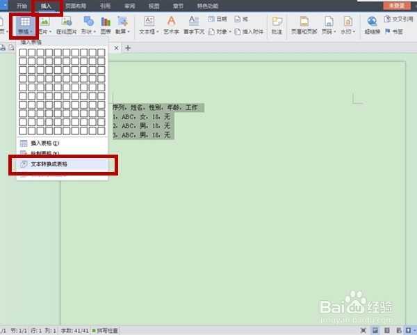Click the text line 3，ABC，男，18，无
The image size is (417, 335).
point(142,135)
